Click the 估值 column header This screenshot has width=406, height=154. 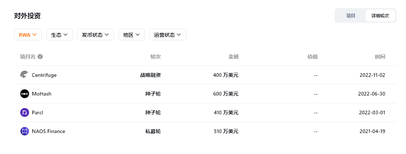pyautogui.click(x=312, y=57)
